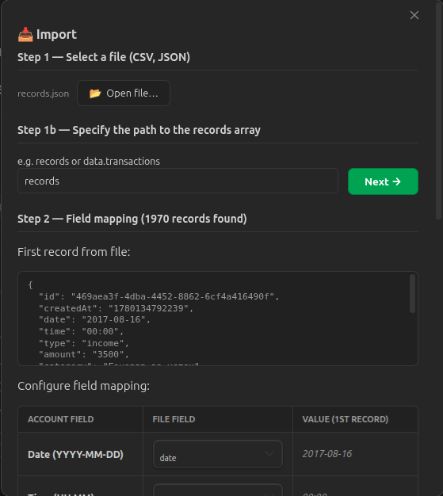The width and height of the screenshot is (443, 496).
Task: Click the records.json file name
Action: coord(43,93)
